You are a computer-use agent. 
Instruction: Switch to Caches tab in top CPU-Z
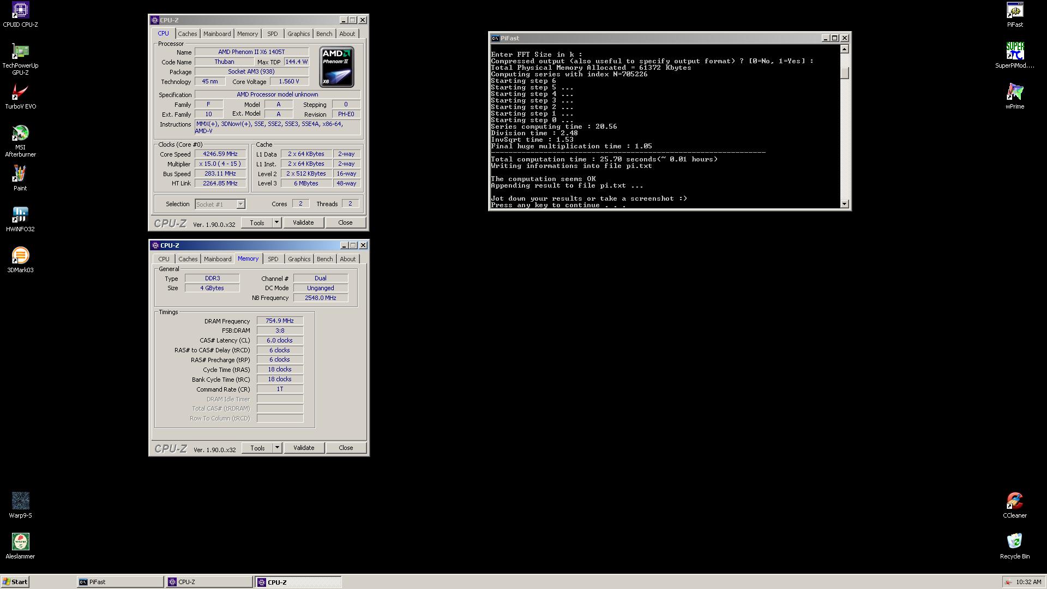(x=187, y=34)
